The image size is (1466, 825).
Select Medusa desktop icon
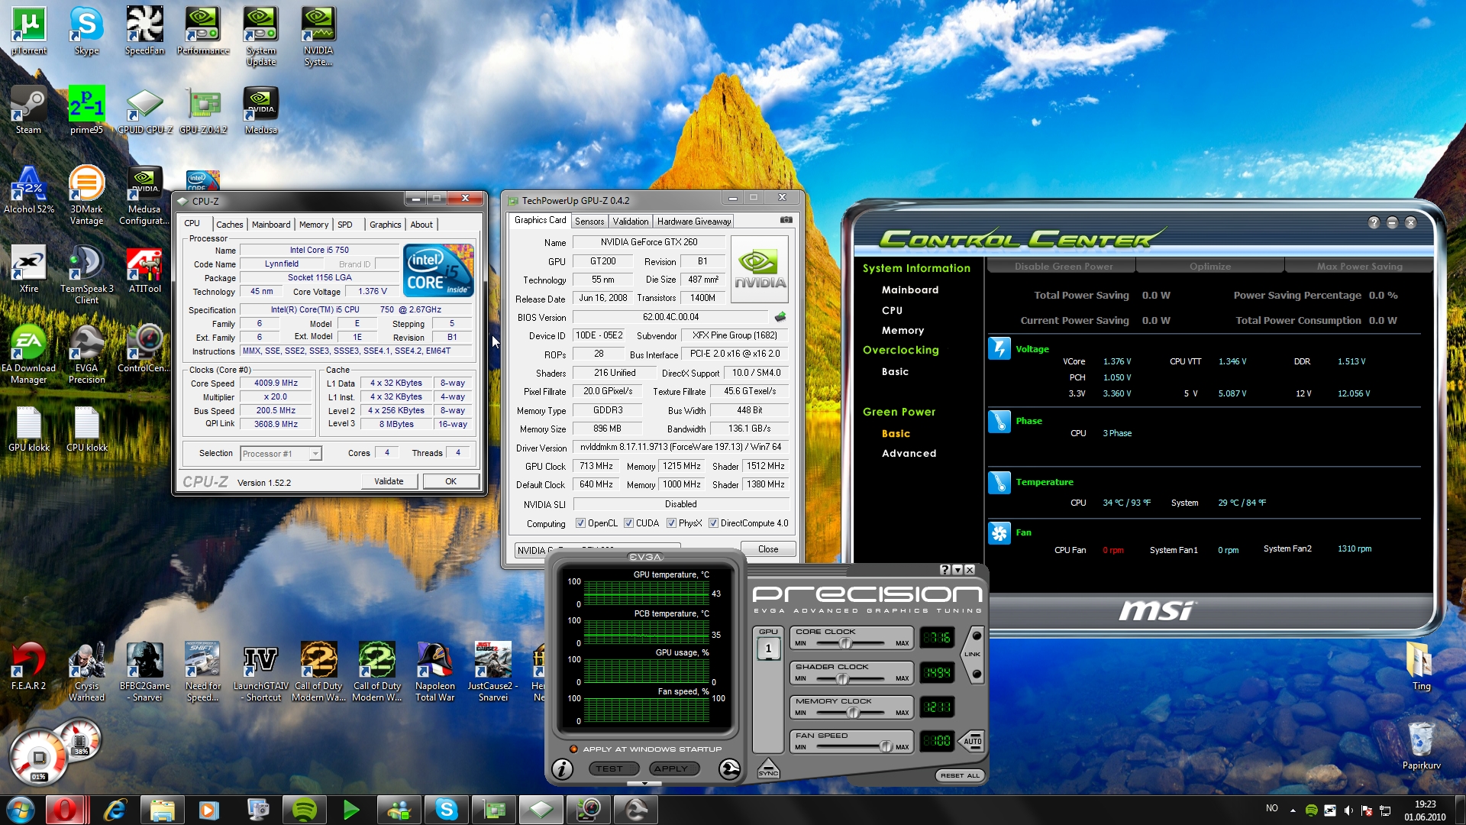(260, 110)
